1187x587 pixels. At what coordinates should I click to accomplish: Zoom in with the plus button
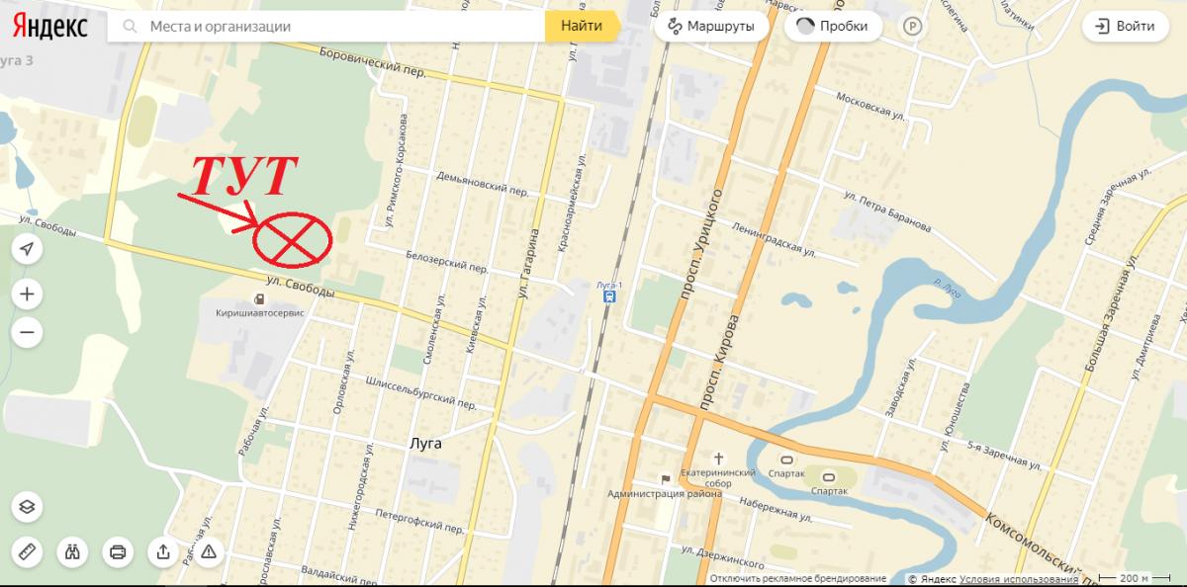point(27,294)
